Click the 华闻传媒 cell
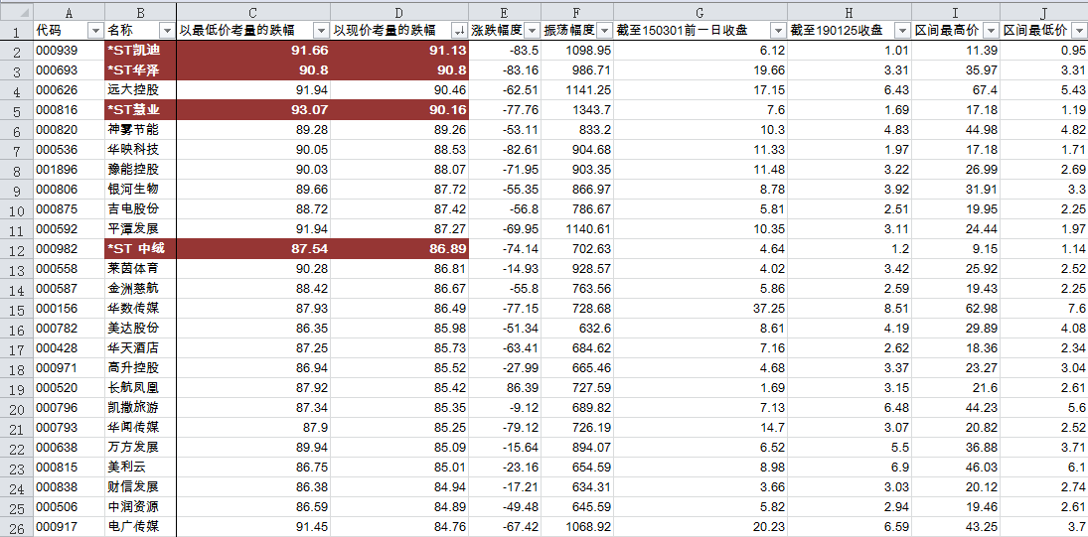Image resolution: width=1088 pixels, height=537 pixels. point(141,428)
